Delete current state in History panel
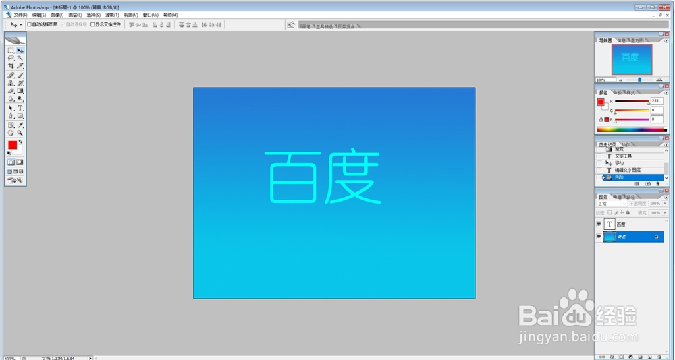Screen dimensions: 675x360 657,183
